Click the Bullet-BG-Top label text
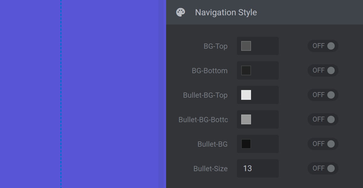The height and width of the screenshot is (188, 363). coord(205,95)
